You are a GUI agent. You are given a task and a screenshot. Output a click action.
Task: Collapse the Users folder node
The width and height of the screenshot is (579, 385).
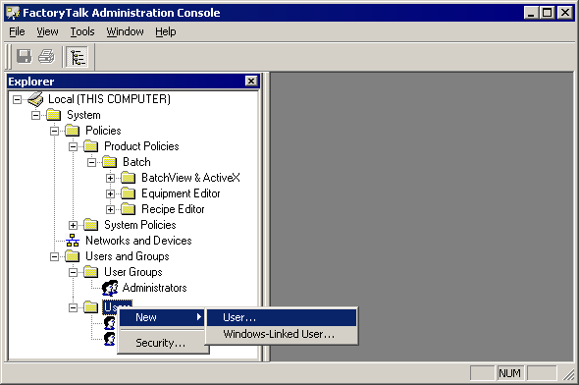(x=74, y=307)
